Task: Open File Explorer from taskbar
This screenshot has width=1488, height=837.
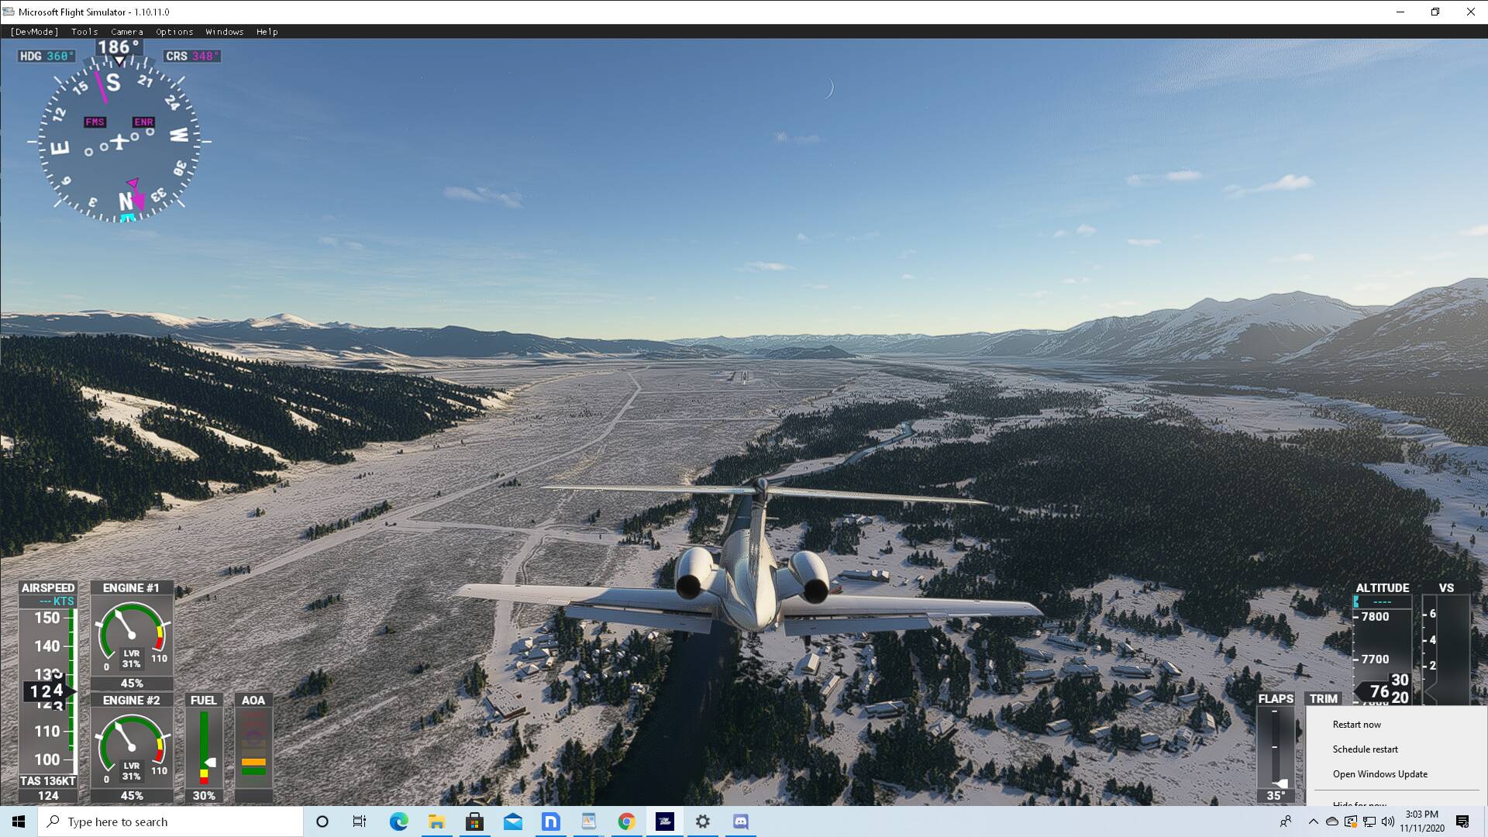Action: point(436,821)
